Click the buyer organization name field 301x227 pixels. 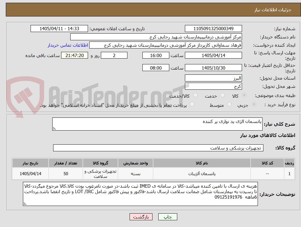(x=156, y=37)
